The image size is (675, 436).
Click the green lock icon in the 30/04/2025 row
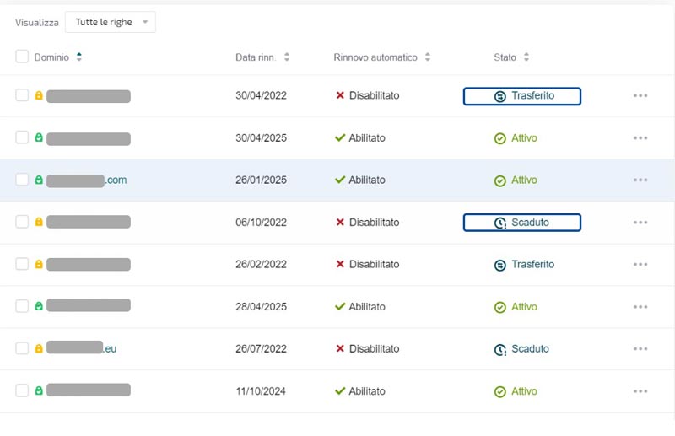[39, 138]
